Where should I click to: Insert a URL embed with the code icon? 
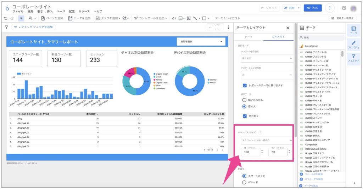pyautogui.click(x=174, y=18)
